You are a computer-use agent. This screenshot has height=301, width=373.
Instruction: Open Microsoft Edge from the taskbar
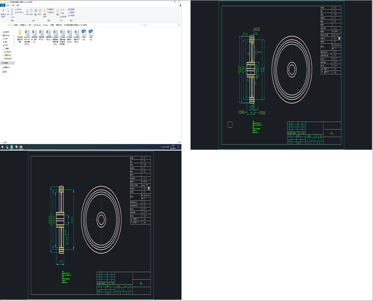pyautogui.click(x=7, y=147)
